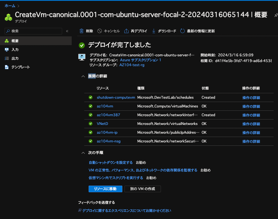The width and height of the screenshot is (278, 219).
Task: Click the 再デプロイ upload icon
Action: coord(126,31)
